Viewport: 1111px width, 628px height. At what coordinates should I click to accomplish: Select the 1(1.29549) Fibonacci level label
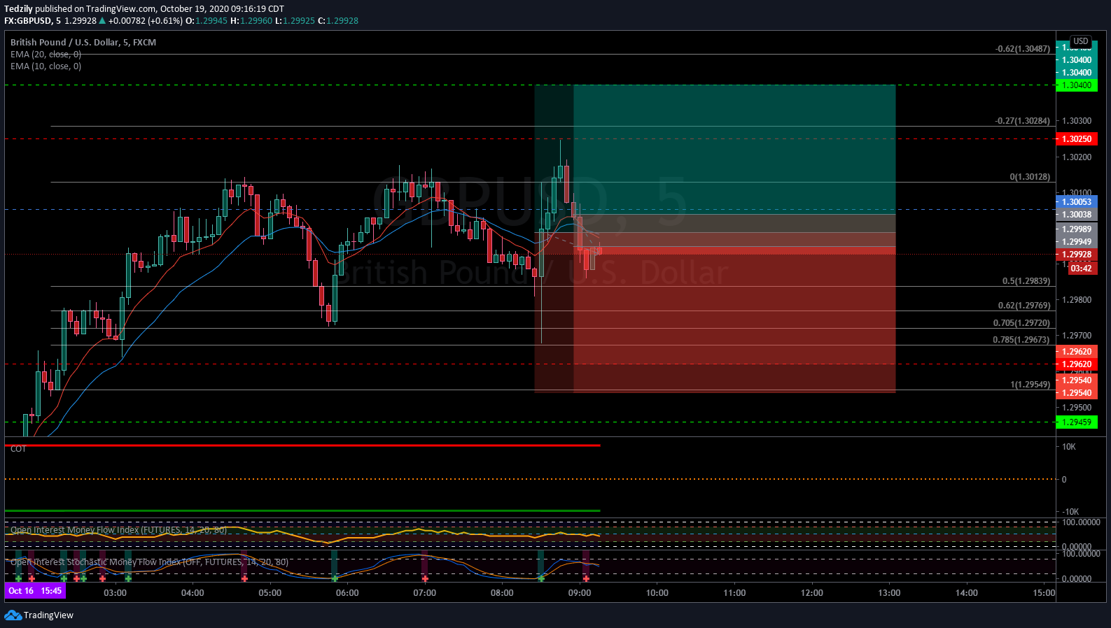tap(1030, 385)
